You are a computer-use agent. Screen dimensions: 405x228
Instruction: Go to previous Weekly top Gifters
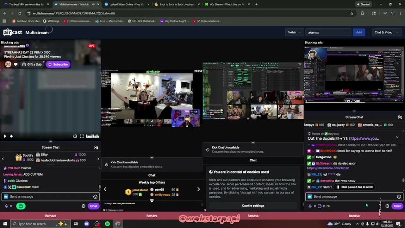(x=105, y=189)
